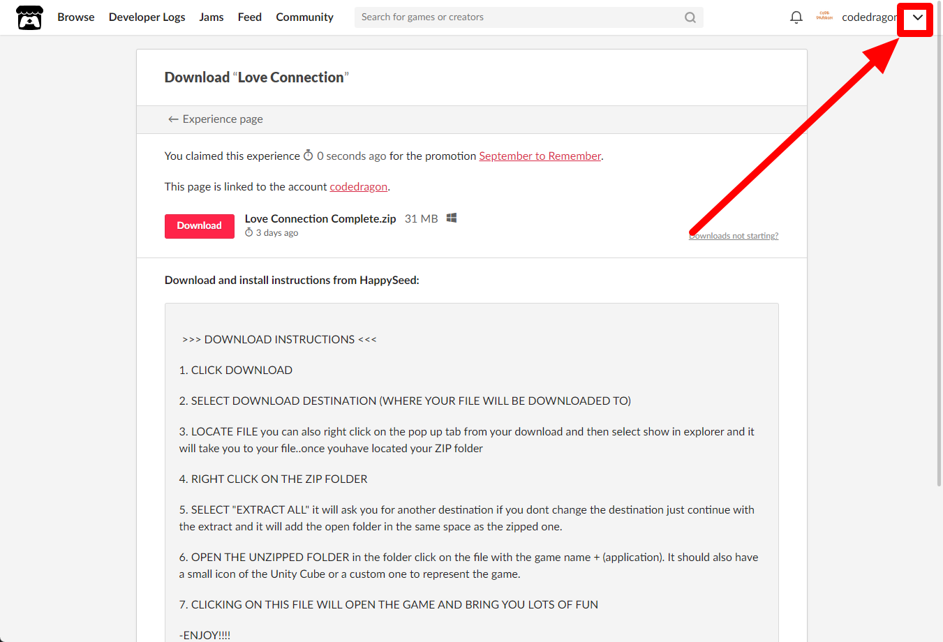943x642 pixels.
Task: Click the codedragon username in header
Action: [870, 17]
